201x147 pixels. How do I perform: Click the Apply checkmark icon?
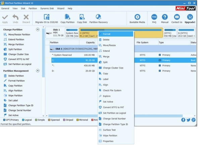click(5, 17)
